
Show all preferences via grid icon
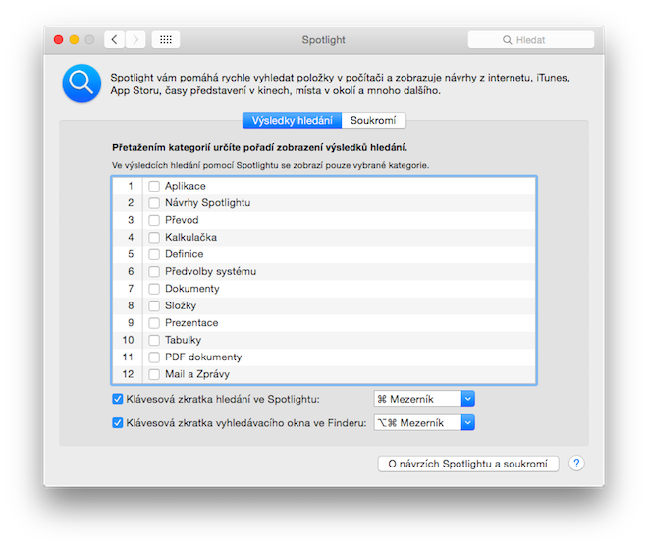[x=166, y=39]
